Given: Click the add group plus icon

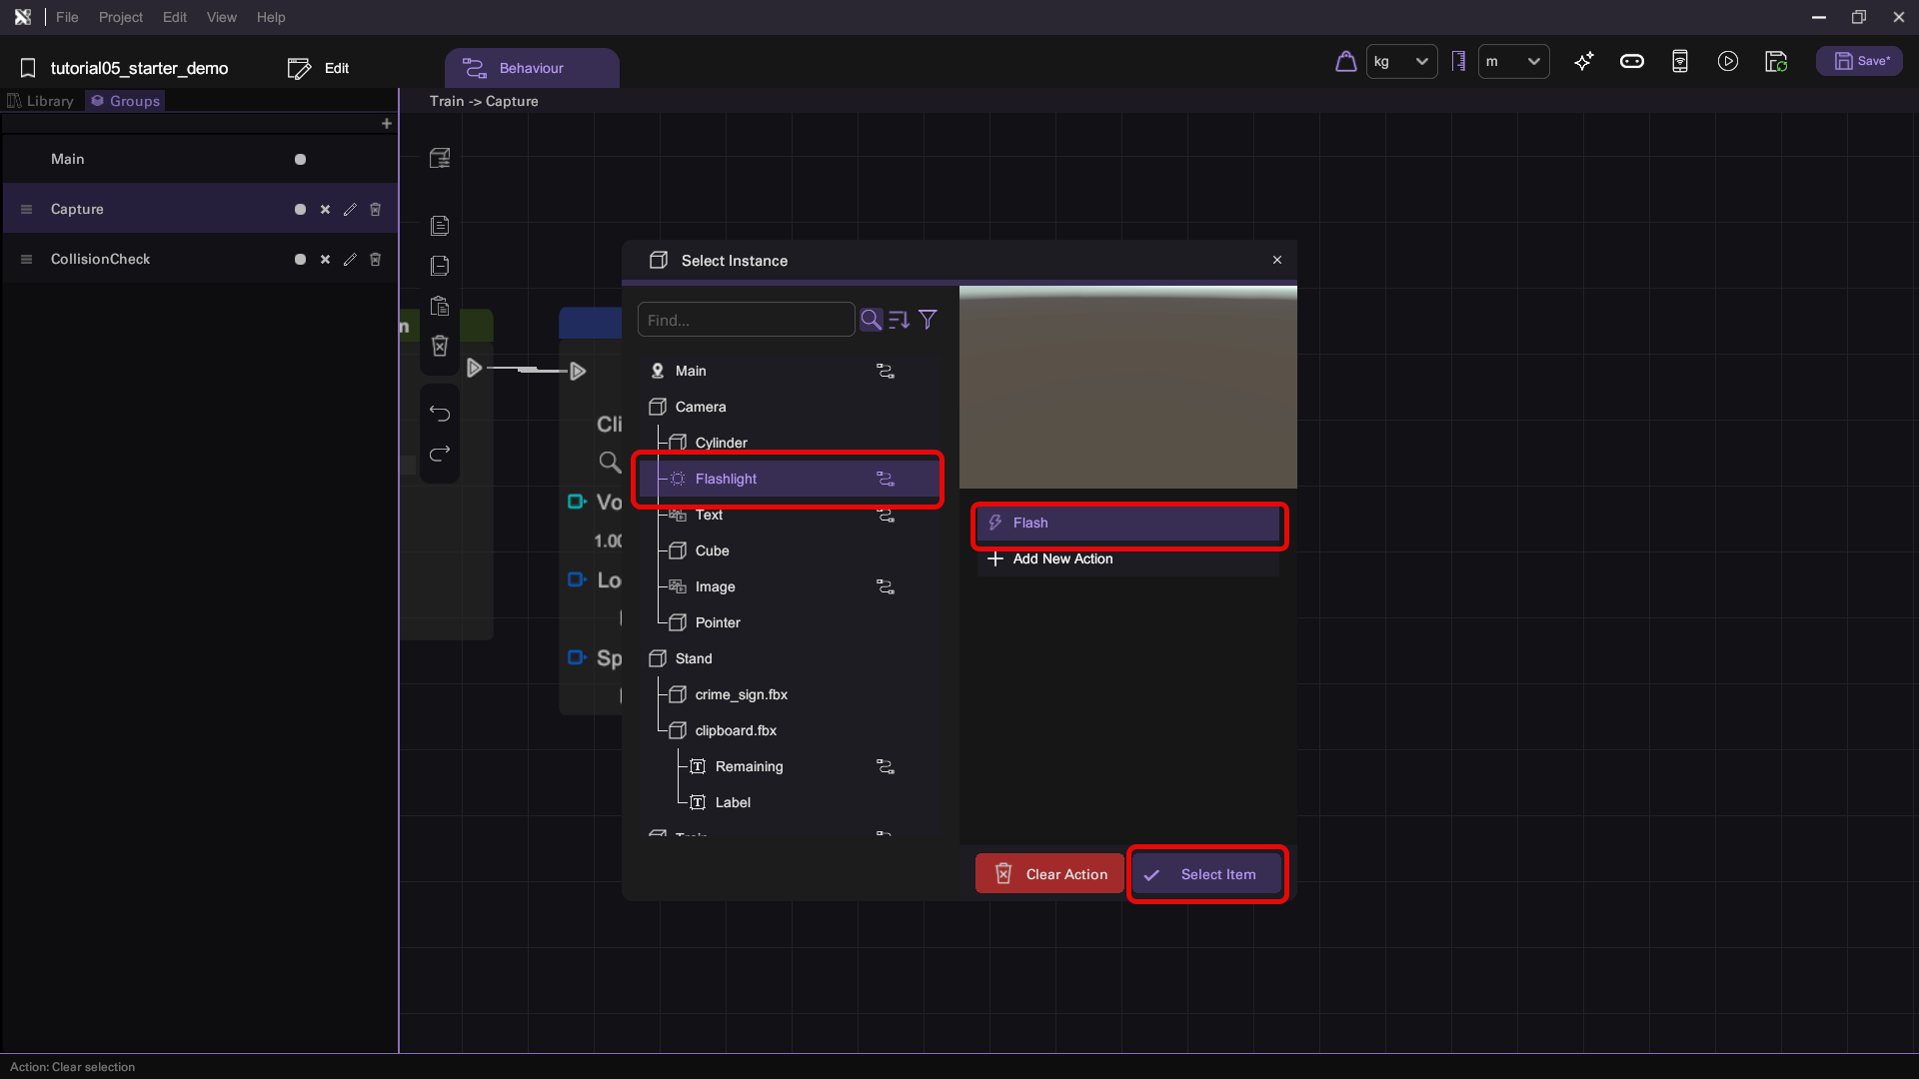Looking at the screenshot, I should coord(387,124).
